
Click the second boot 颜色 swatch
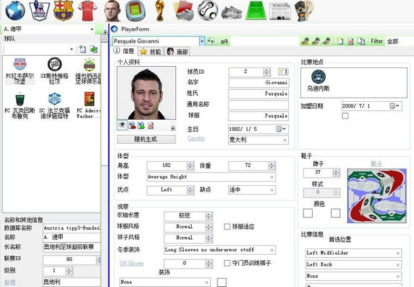click(335, 213)
